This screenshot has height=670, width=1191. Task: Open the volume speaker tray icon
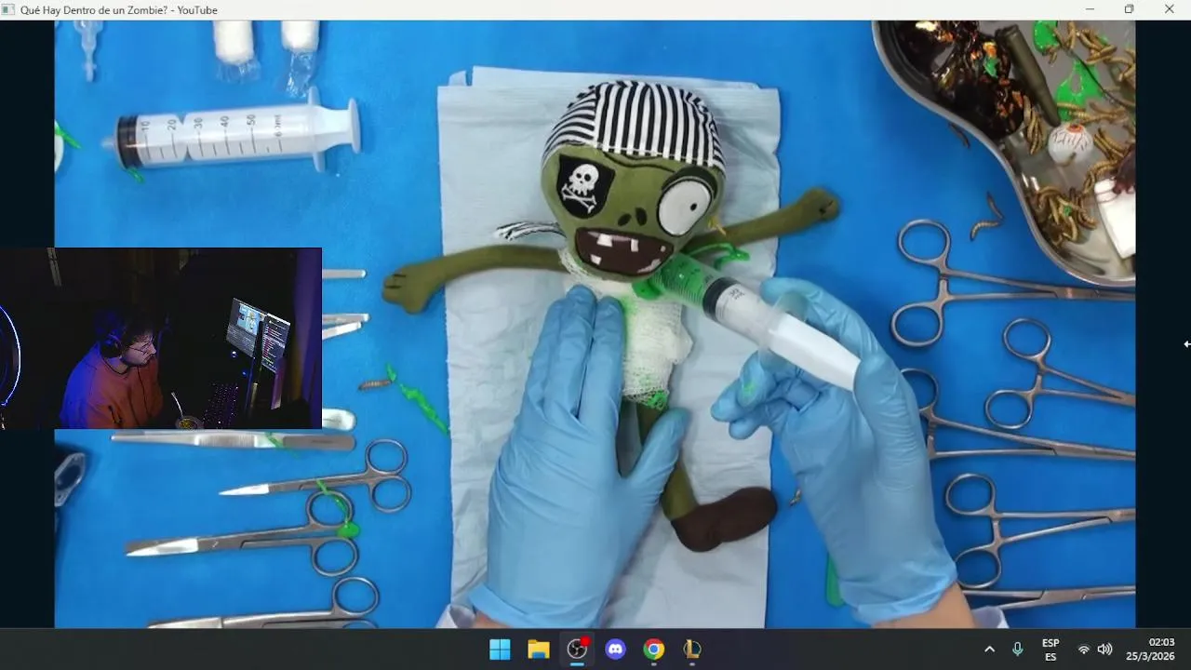[x=1104, y=650]
